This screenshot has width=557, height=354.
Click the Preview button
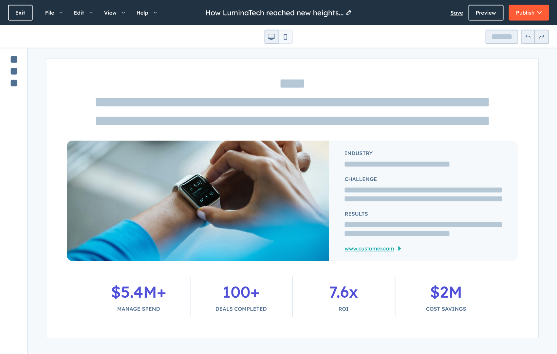pos(486,12)
